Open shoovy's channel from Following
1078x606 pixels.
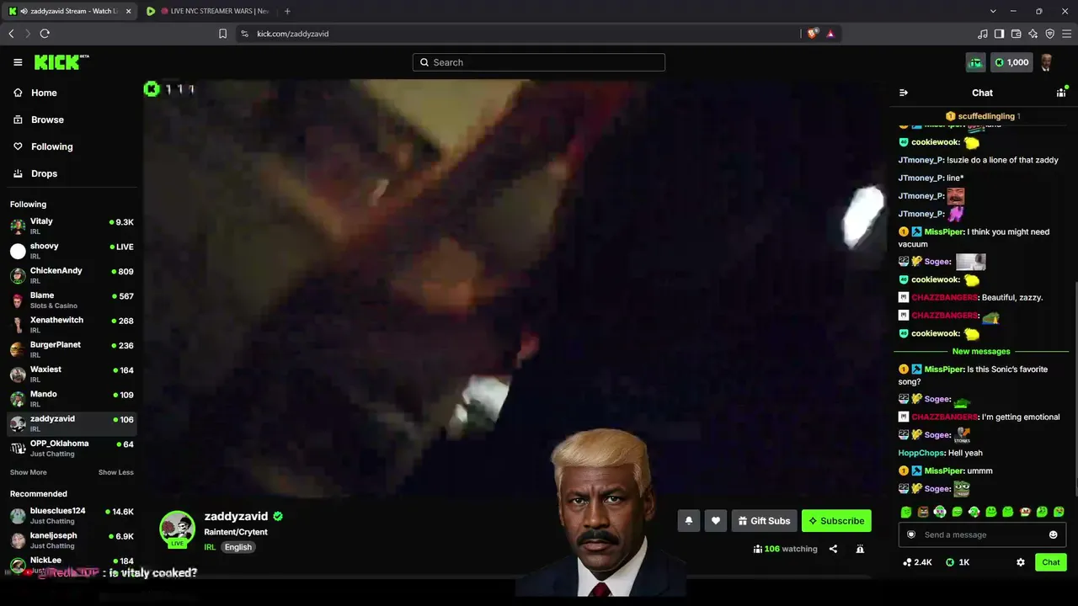[72, 251]
